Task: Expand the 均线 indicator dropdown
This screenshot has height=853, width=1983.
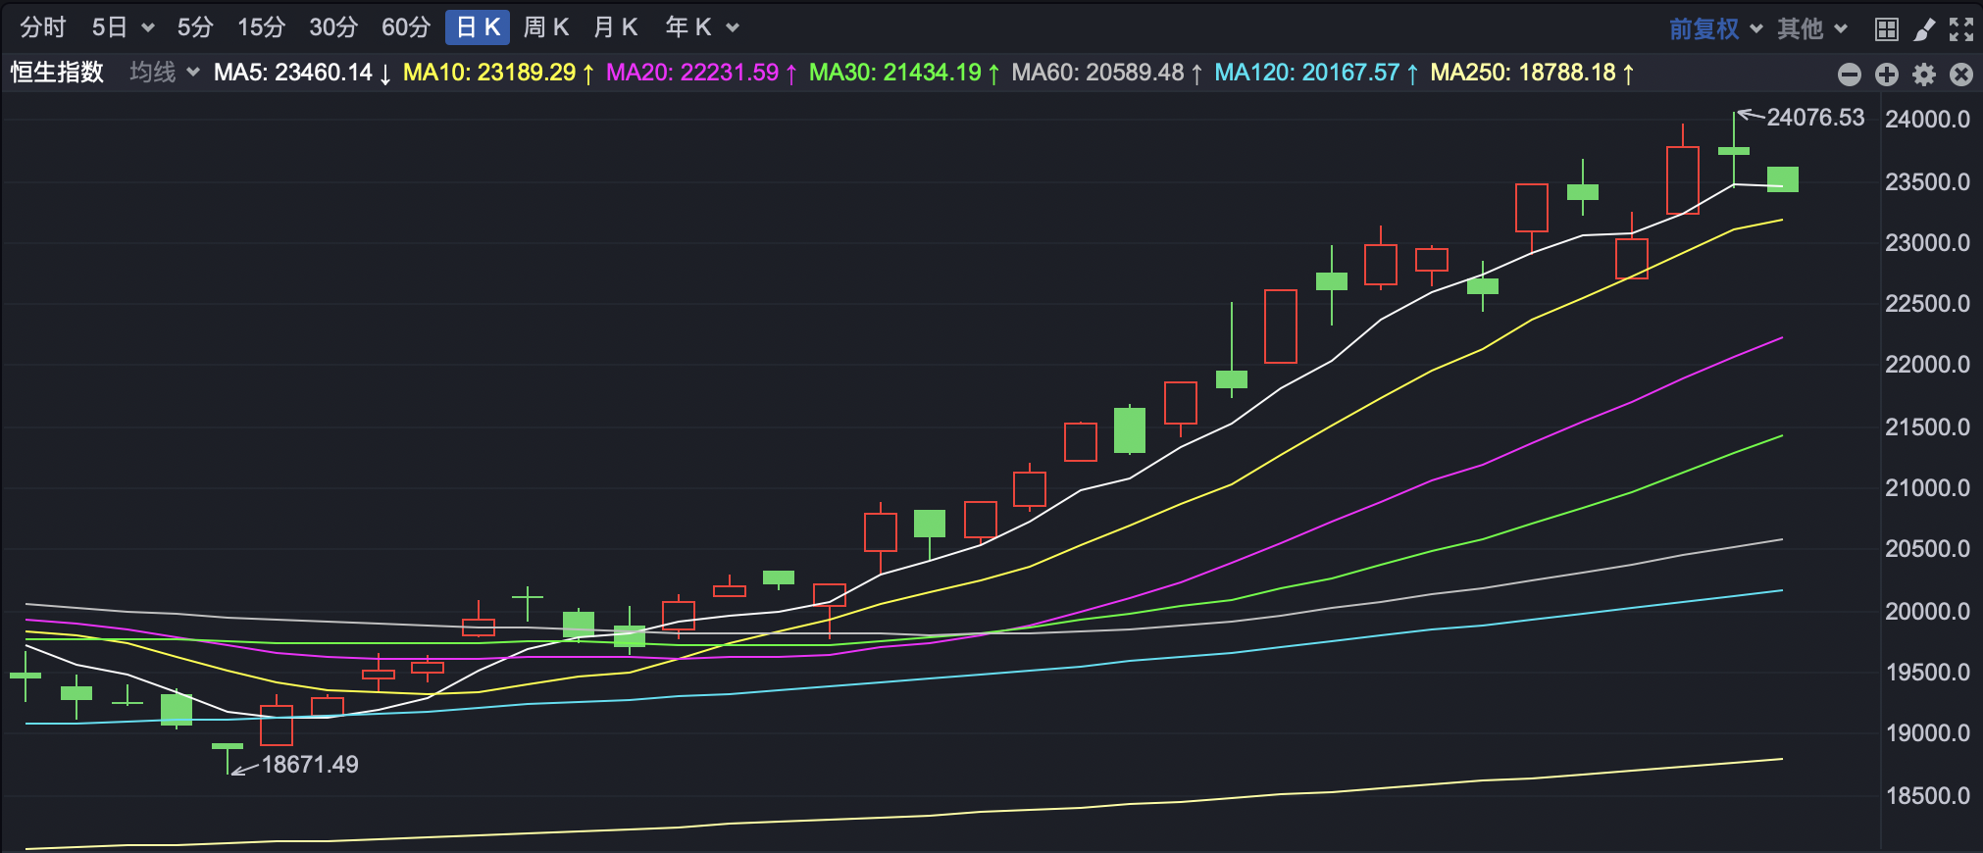Action: point(164,73)
